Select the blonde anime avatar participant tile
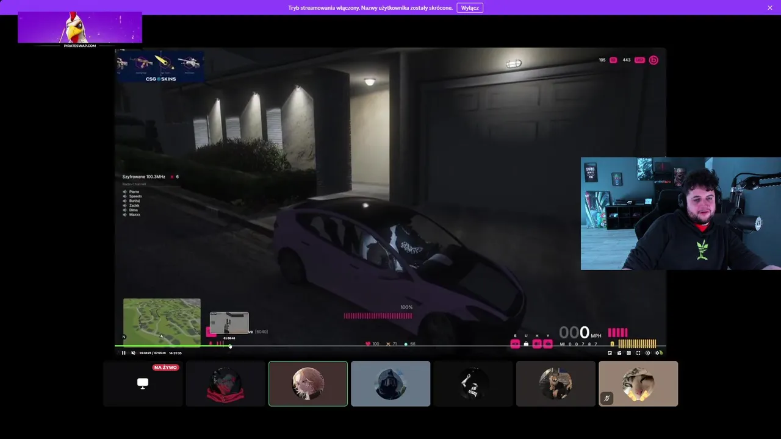781x439 pixels. [308, 384]
